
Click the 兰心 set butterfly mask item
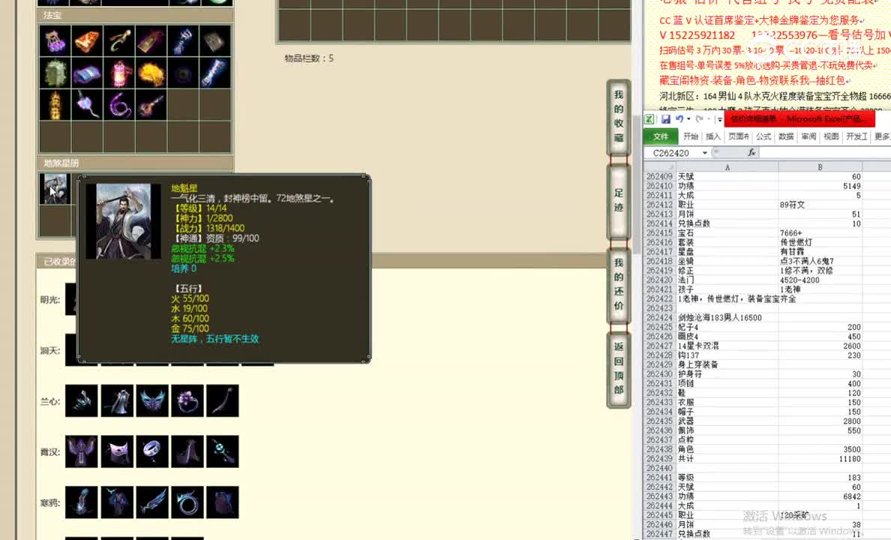click(152, 400)
